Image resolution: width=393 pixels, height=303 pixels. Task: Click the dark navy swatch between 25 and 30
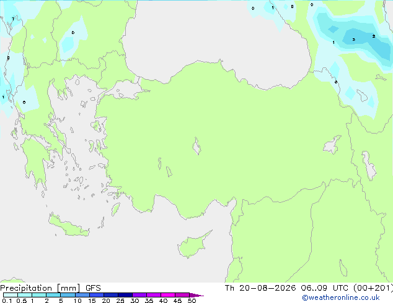click(125, 295)
